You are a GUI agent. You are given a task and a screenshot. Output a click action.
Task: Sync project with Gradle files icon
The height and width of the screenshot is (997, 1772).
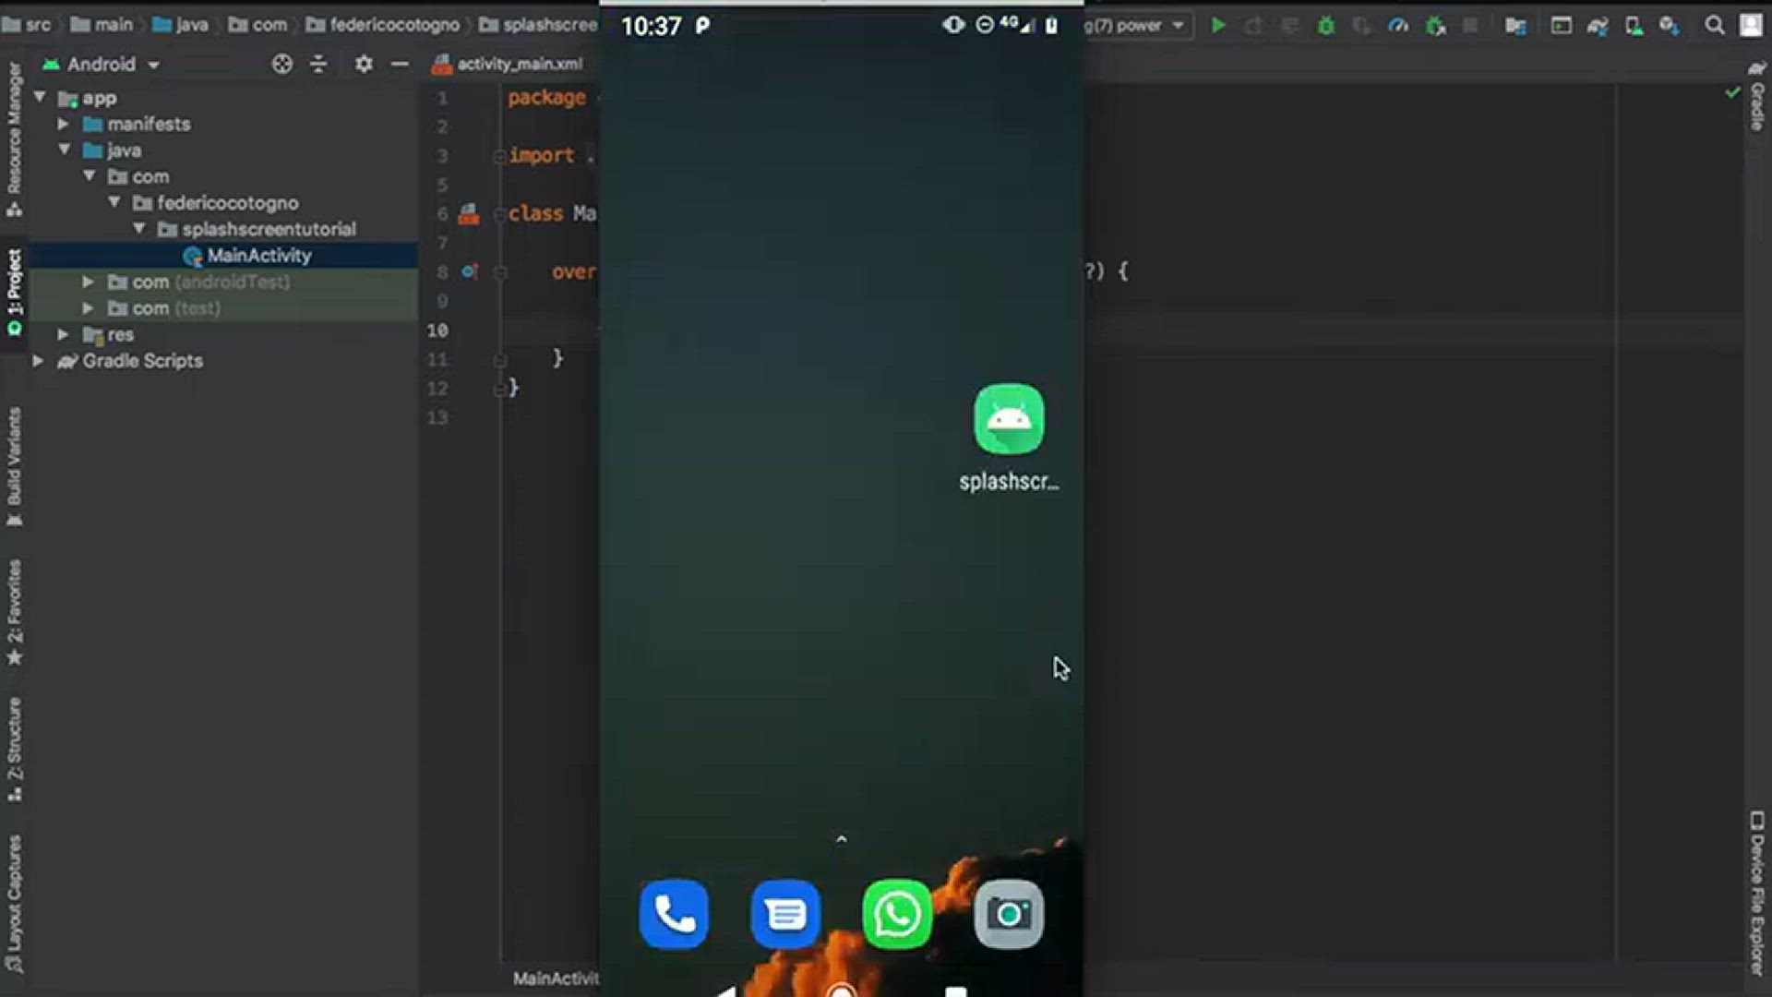1598,26
